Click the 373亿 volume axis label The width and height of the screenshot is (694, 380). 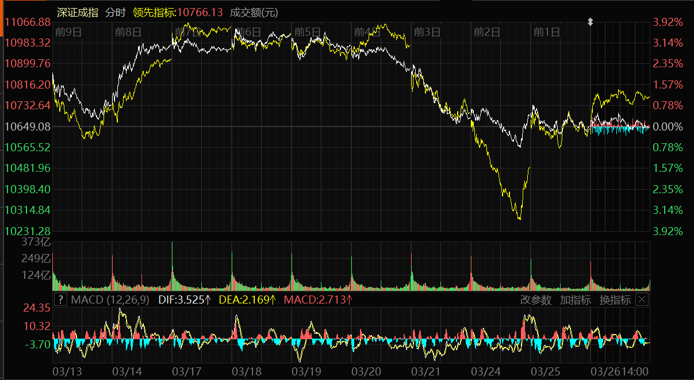click(x=36, y=242)
